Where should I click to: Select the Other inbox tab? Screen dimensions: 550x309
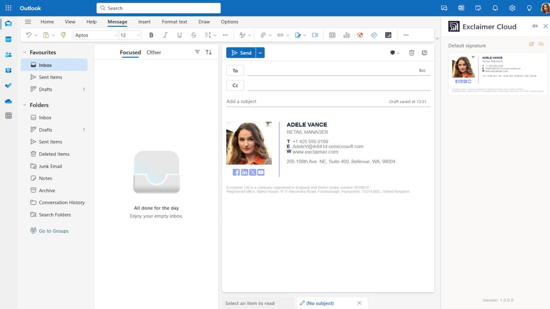(154, 52)
